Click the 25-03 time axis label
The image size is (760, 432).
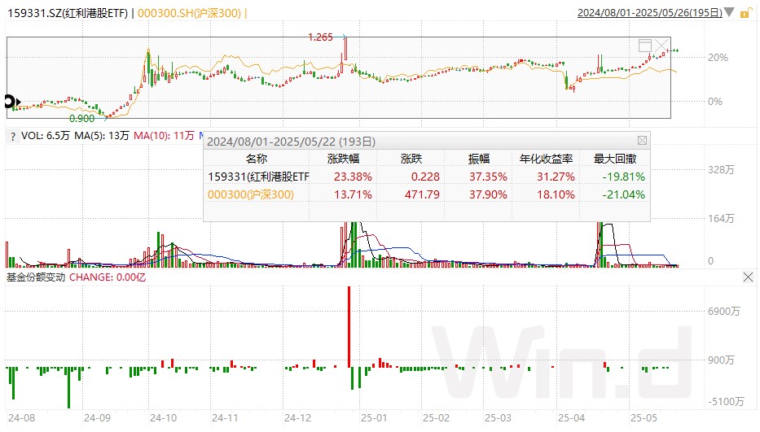click(x=498, y=418)
